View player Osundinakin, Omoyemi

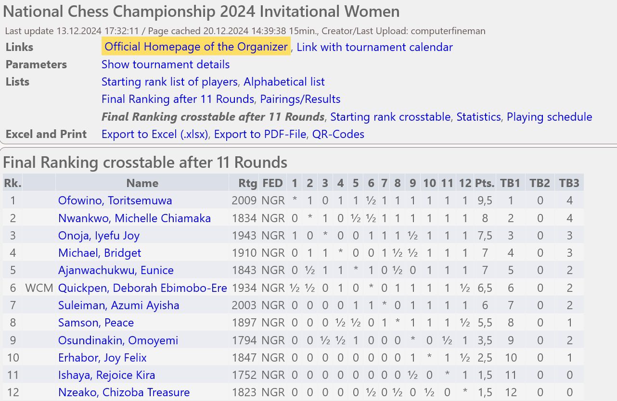coord(118,340)
